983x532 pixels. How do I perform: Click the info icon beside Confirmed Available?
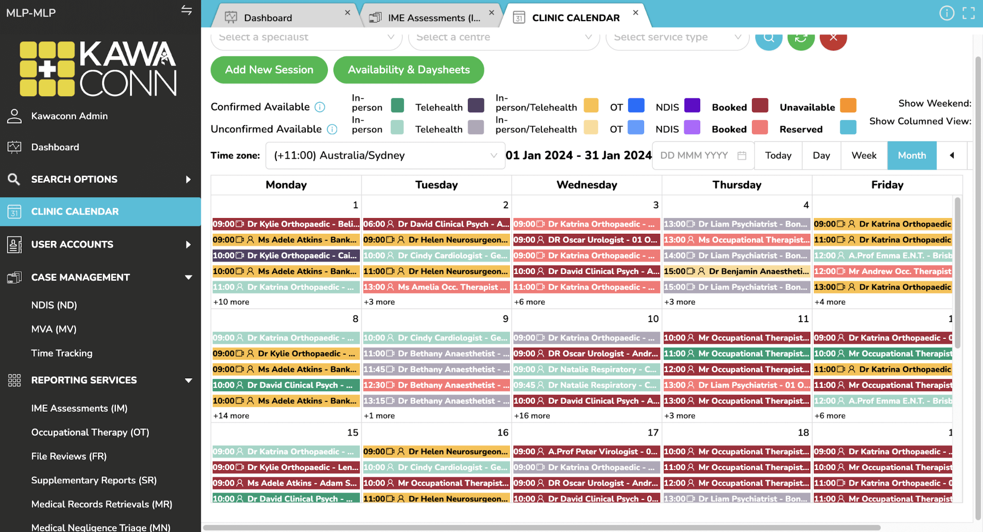coord(320,107)
